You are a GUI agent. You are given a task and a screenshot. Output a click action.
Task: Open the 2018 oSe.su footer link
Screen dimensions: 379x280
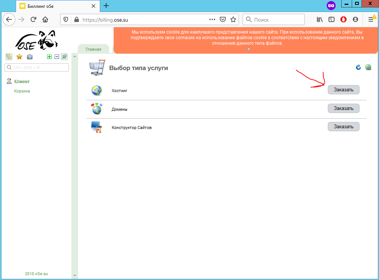click(37, 274)
